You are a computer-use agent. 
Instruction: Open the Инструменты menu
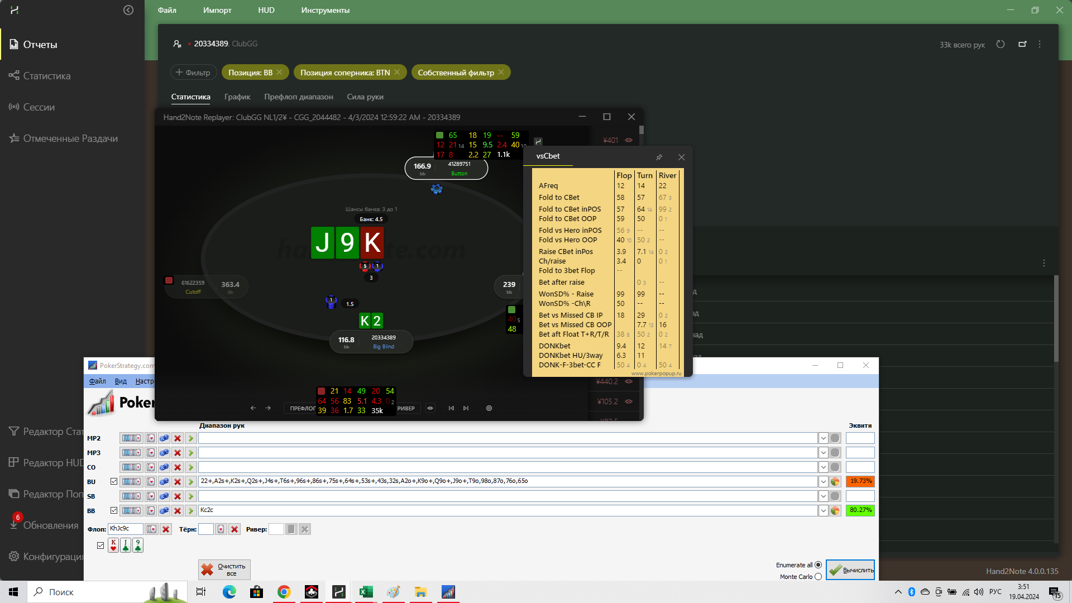pyautogui.click(x=326, y=10)
